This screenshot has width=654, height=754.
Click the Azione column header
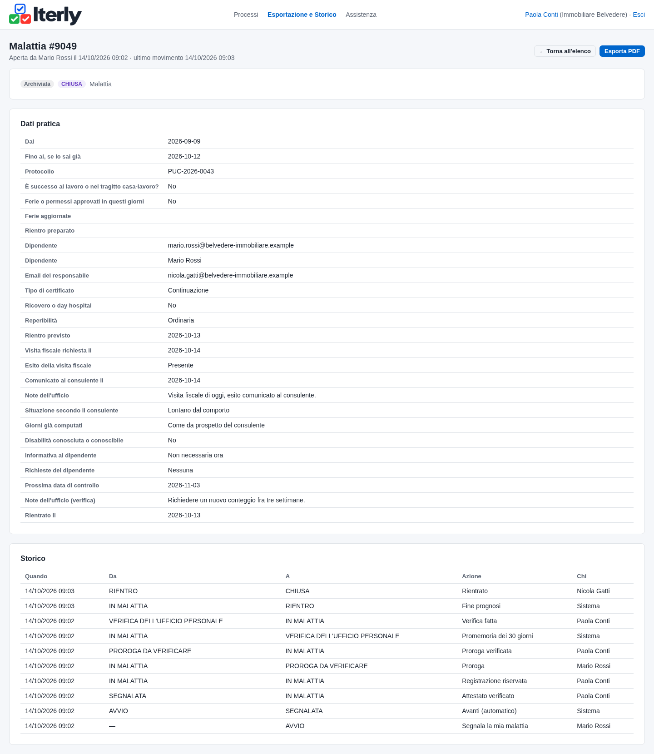[x=471, y=576]
